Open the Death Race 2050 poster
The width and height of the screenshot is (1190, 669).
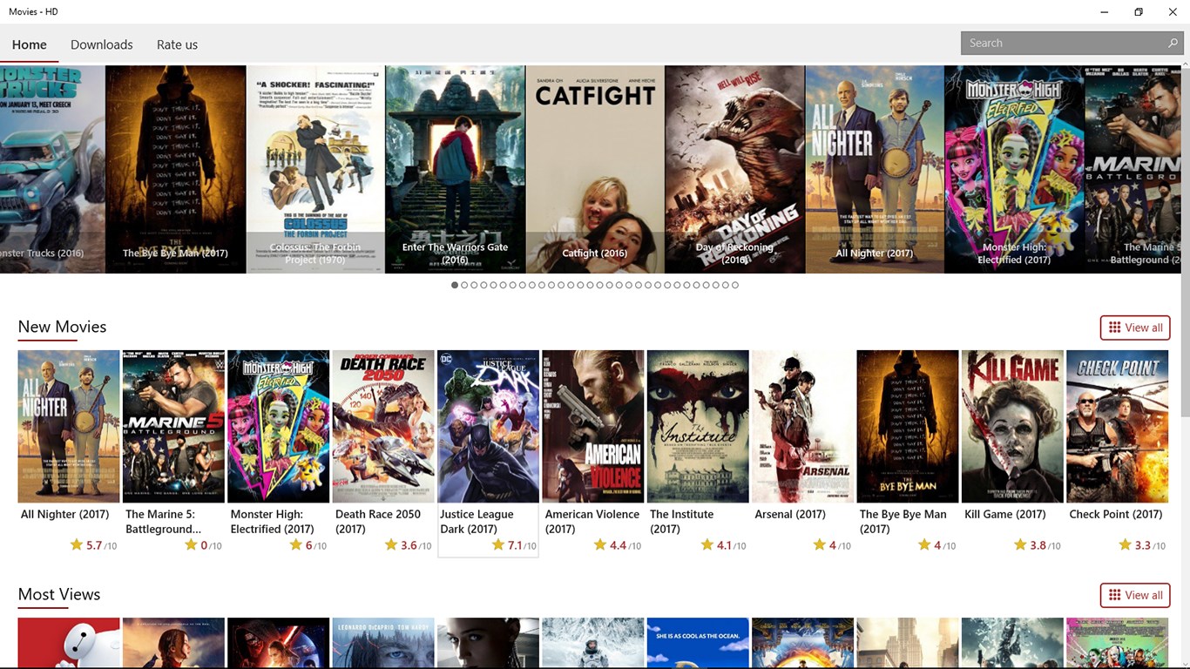click(x=382, y=426)
